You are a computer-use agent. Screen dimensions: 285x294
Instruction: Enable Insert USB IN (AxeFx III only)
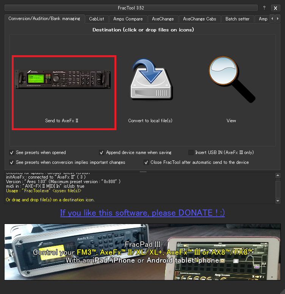tap(191, 152)
